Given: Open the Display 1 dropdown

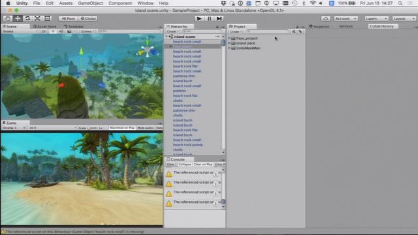Looking at the screenshot, I should 14,128.
